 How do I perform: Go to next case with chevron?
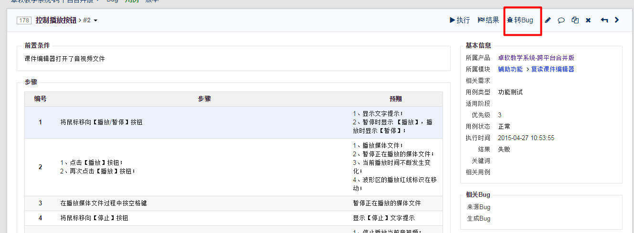[x=617, y=20]
